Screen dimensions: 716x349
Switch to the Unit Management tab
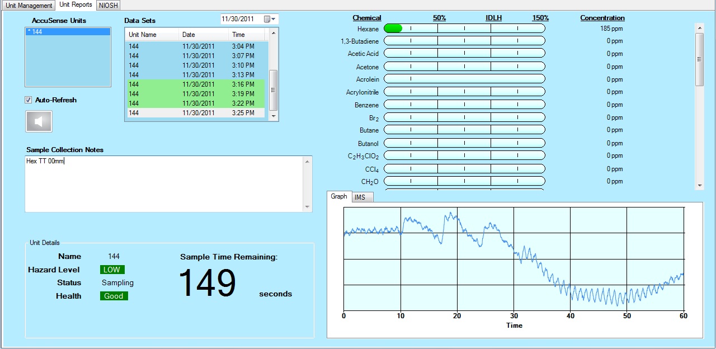point(29,5)
